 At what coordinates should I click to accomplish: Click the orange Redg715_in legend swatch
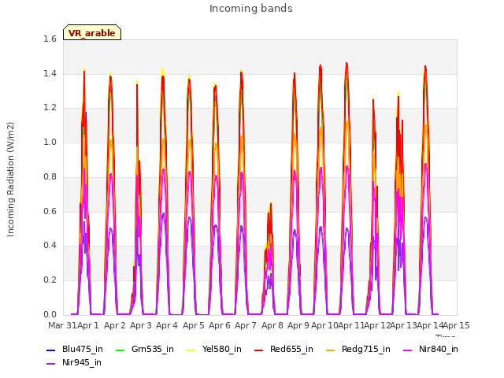[331, 350]
